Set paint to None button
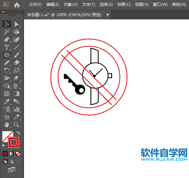189x178 pixels. (x=18, y=154)
